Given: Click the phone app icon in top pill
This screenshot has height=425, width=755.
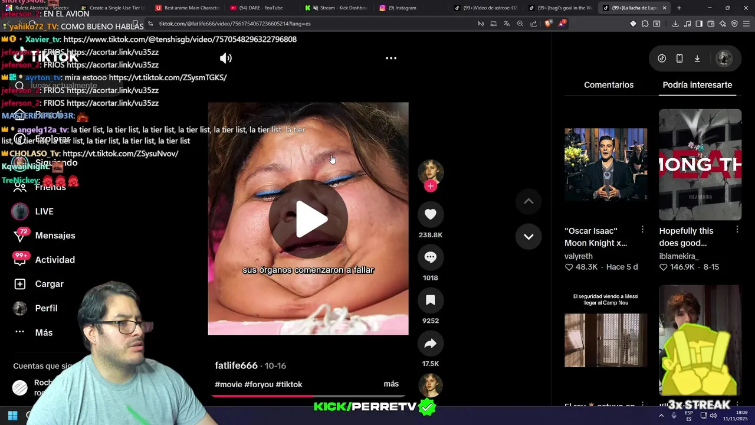Looking at the screenshot, I should pyautogui.click(x=679, y=58).
